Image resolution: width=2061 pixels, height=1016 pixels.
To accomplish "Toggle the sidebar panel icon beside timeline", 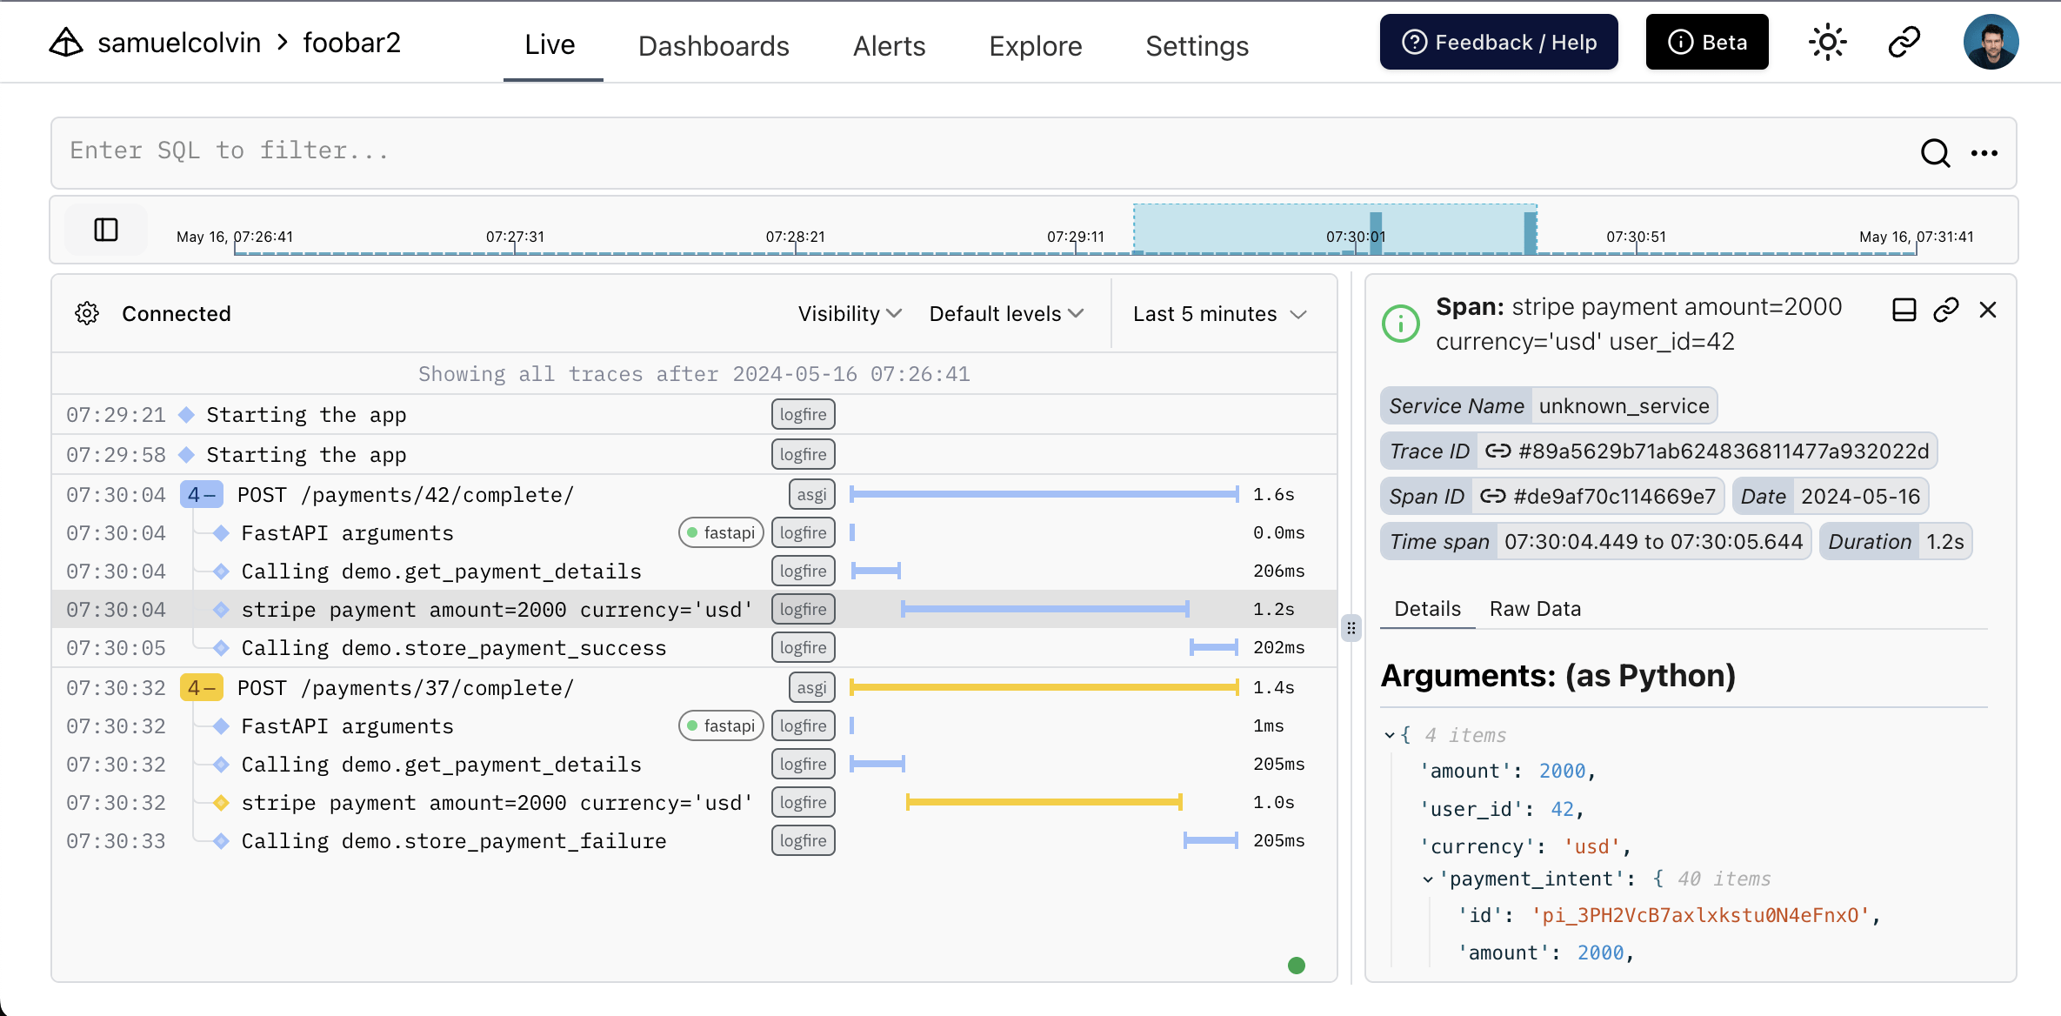I will [106, 230].
